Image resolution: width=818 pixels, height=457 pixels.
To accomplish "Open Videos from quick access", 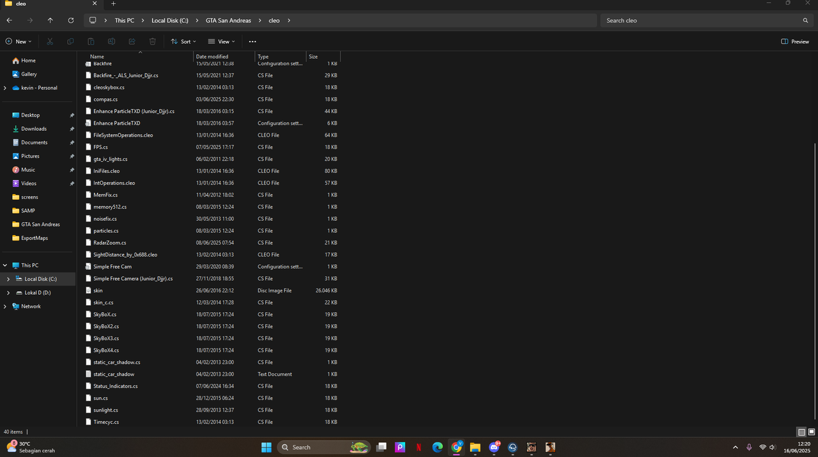I will [x=29, y=183].
